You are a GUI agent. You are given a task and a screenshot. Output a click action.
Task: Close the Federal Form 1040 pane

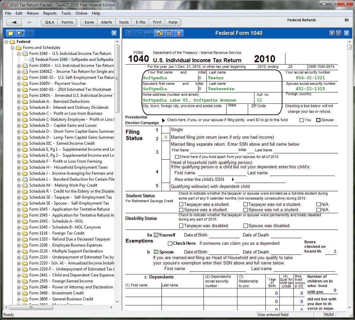346,33
